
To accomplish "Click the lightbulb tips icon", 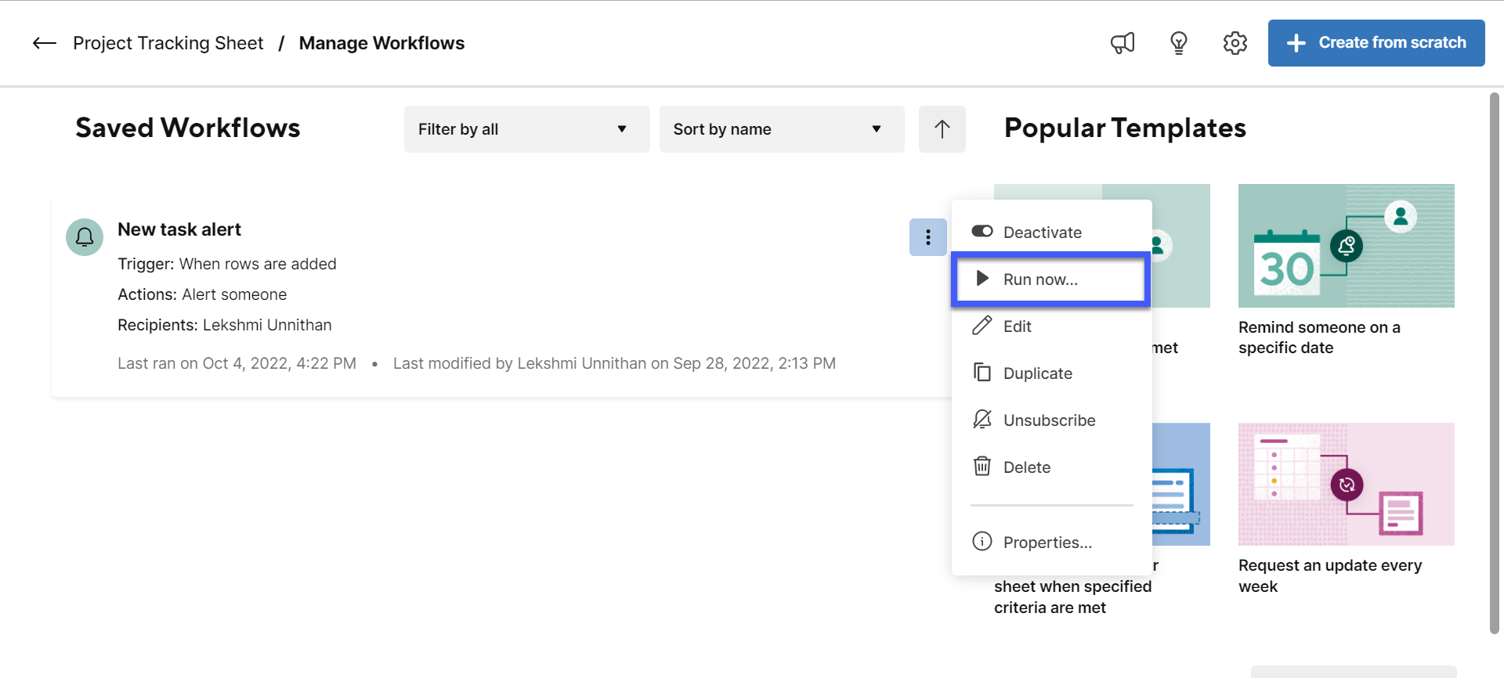I will (1178, 43).
